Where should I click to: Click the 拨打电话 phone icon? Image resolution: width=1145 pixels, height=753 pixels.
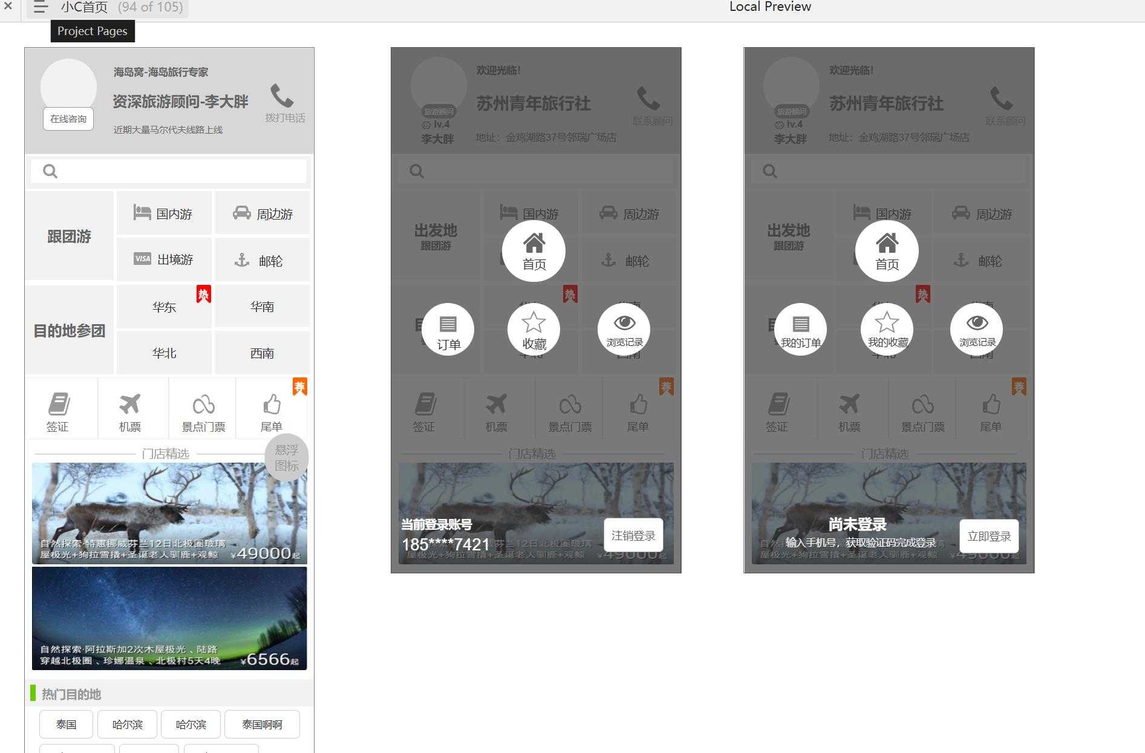[282, 97]
